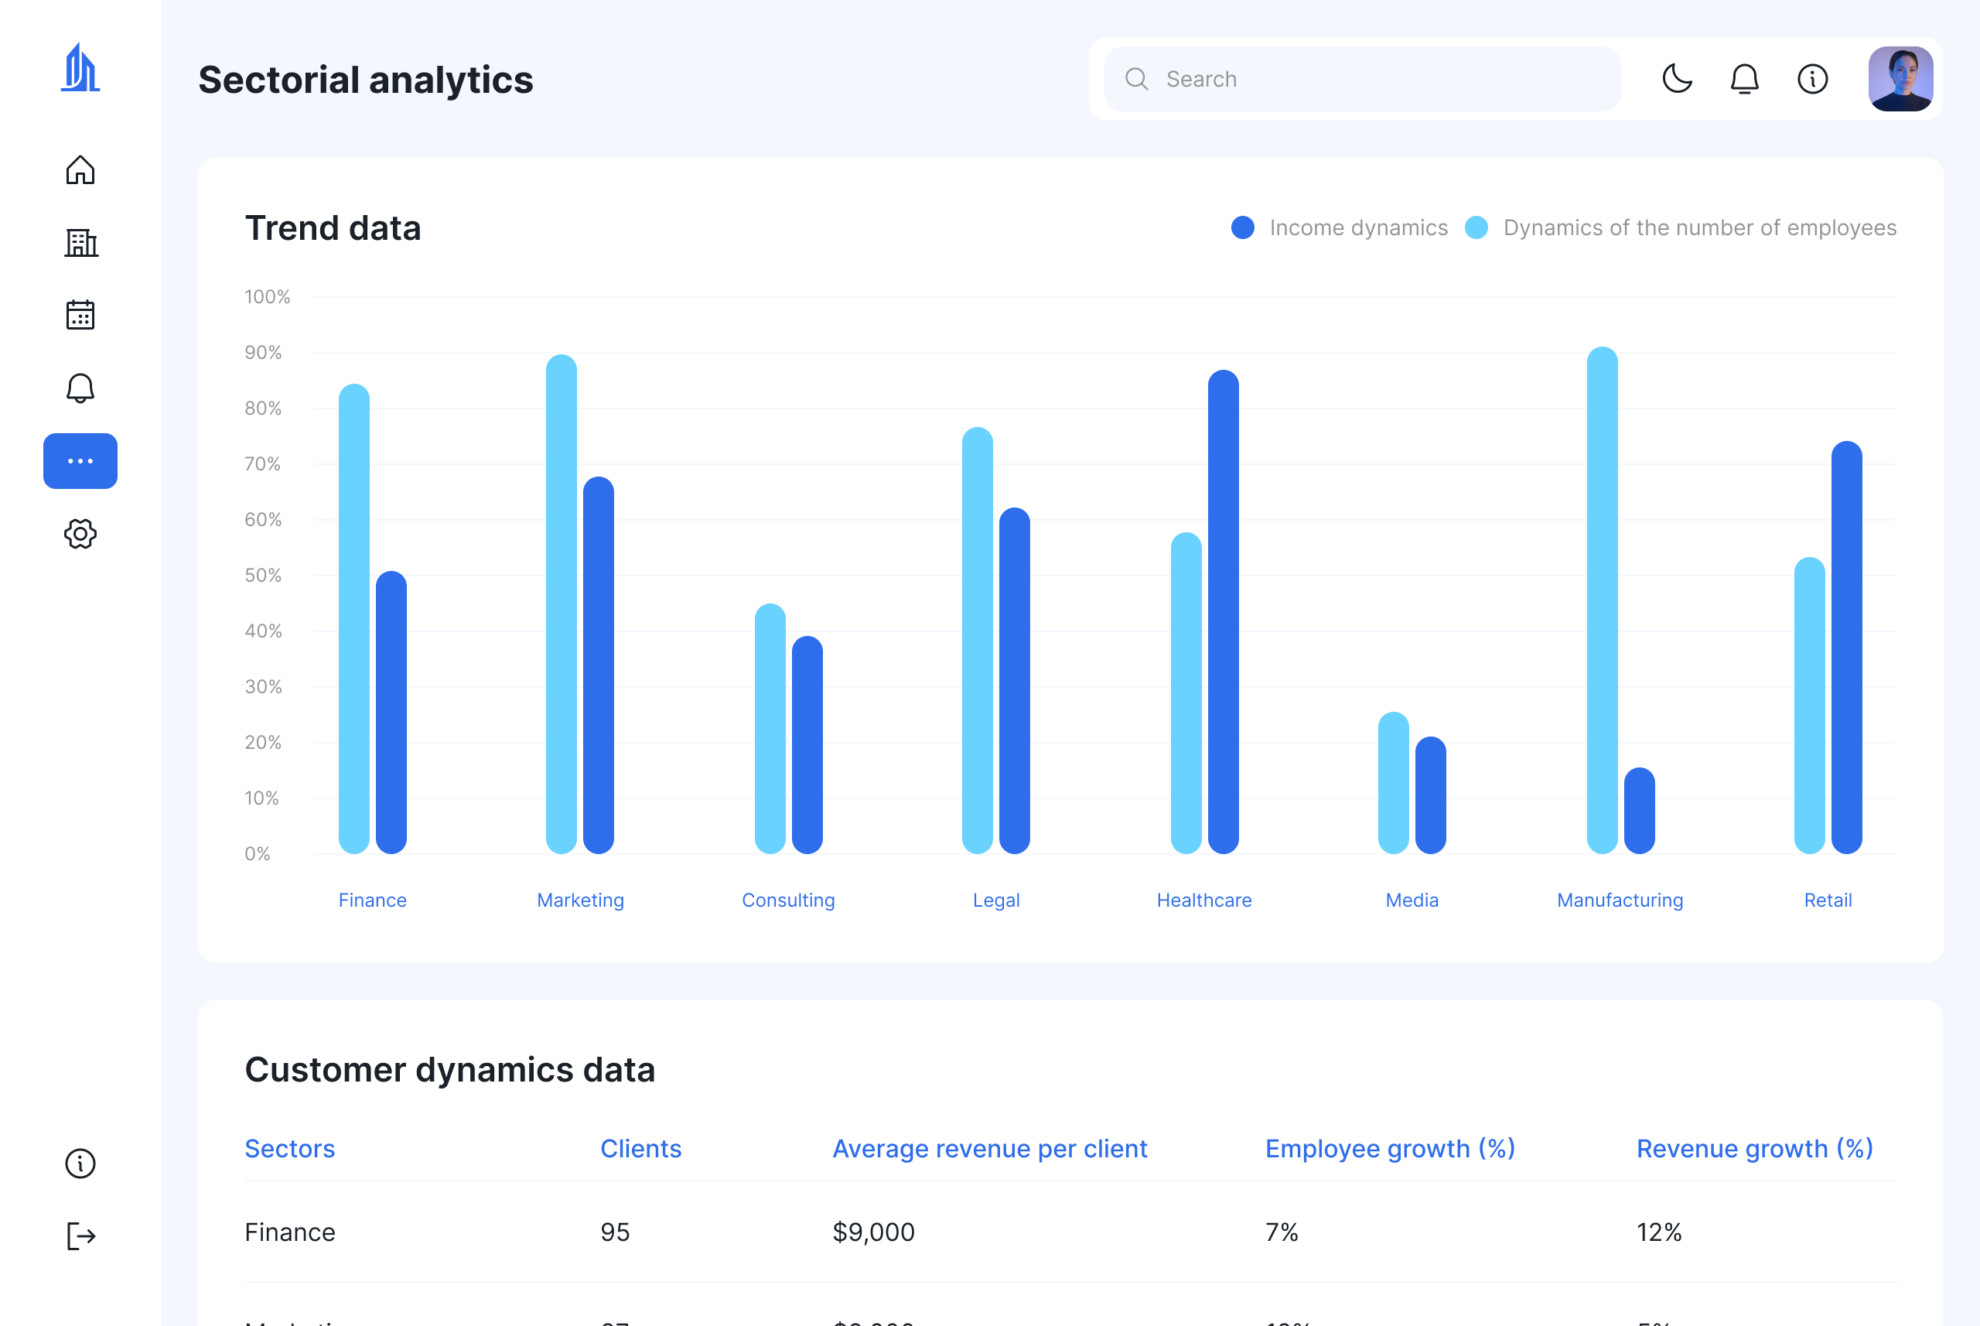
Task: Open header notifications bell
Action: coord(1744,79)
